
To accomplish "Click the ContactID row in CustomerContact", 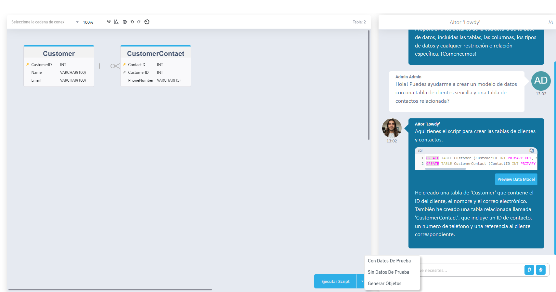I will coord(156,65).
